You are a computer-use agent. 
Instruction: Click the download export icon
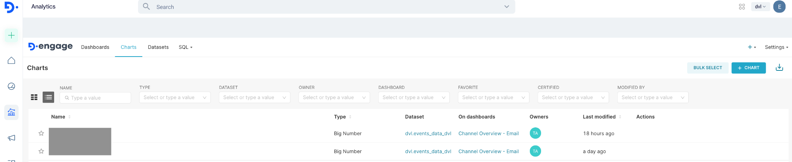coord(779,68)
